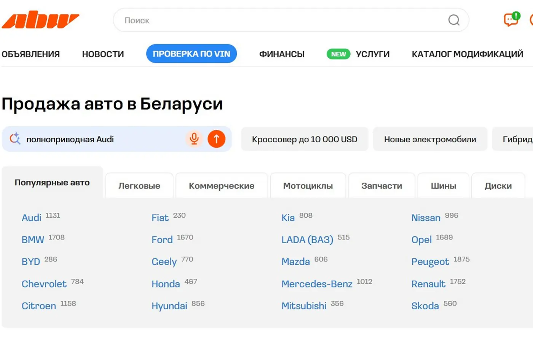Open the chat notifications icon

coord(511,19)
